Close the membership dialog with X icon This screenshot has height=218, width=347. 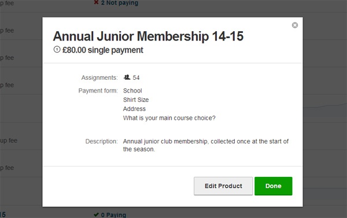(x=294, y=25)
